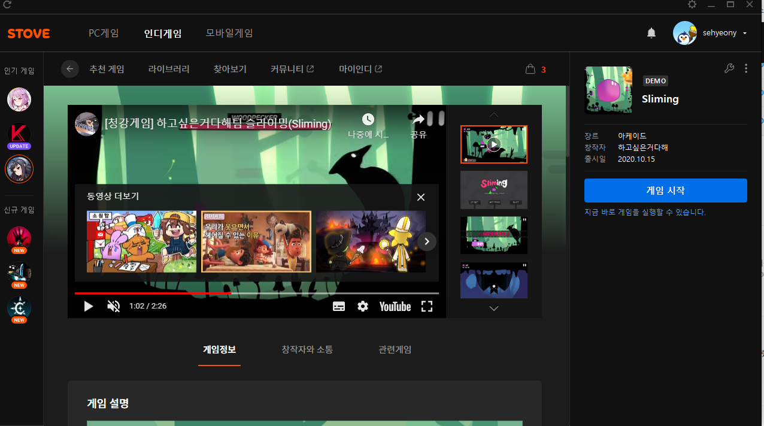Open the video channel avatar
764x426 pixels.
[x=87, y=124]
